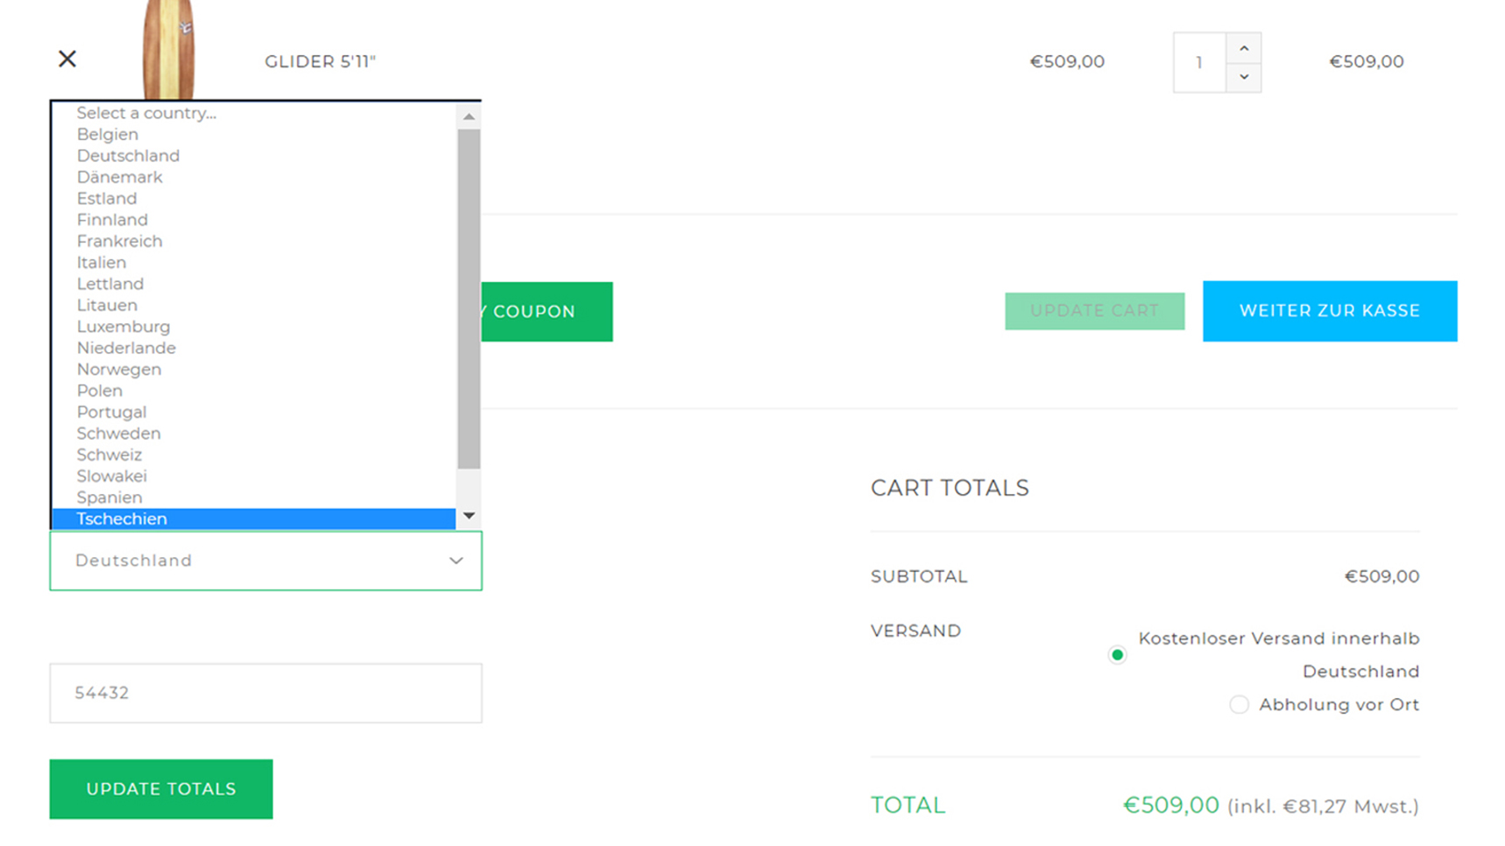Select free shipping within Deutschland option
1505x846 pixels.
click(1117, 655)
